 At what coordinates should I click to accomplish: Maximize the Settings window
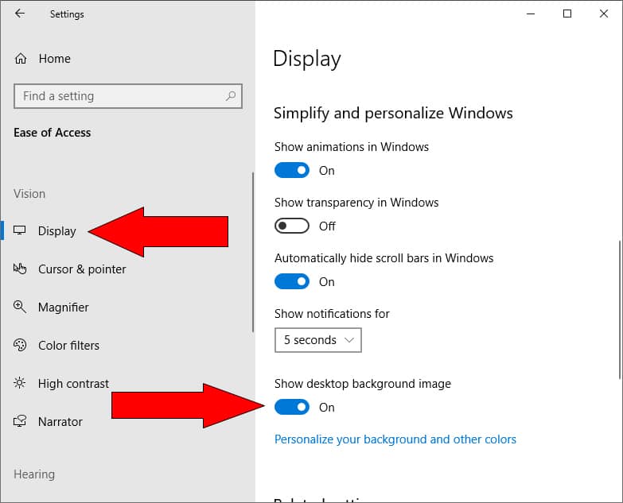tap(567, 14)
